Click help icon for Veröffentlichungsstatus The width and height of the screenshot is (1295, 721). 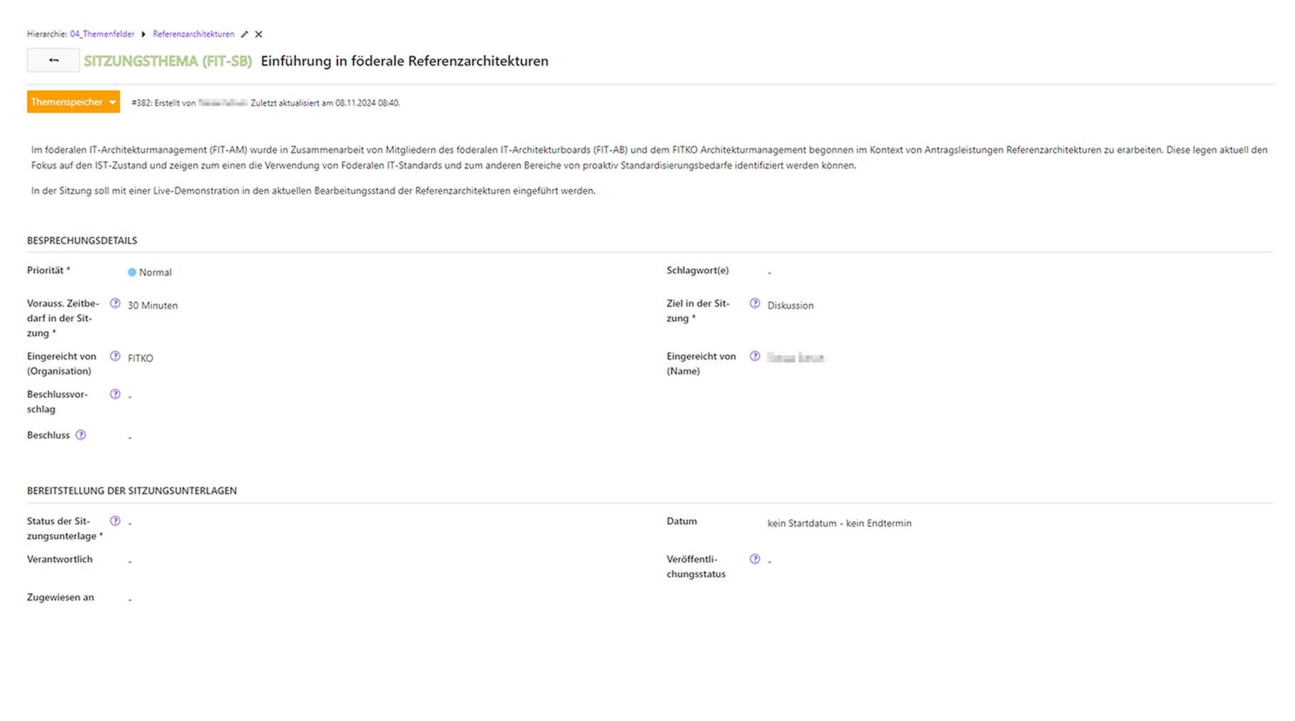[x=755, y=560]
